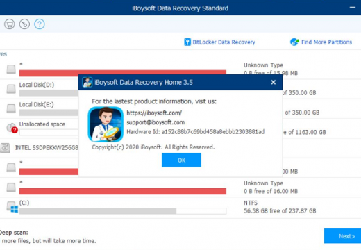361x250 pixels.
Task: Select the Local Disk(D:) drive icon
Action: coord(11,89)
